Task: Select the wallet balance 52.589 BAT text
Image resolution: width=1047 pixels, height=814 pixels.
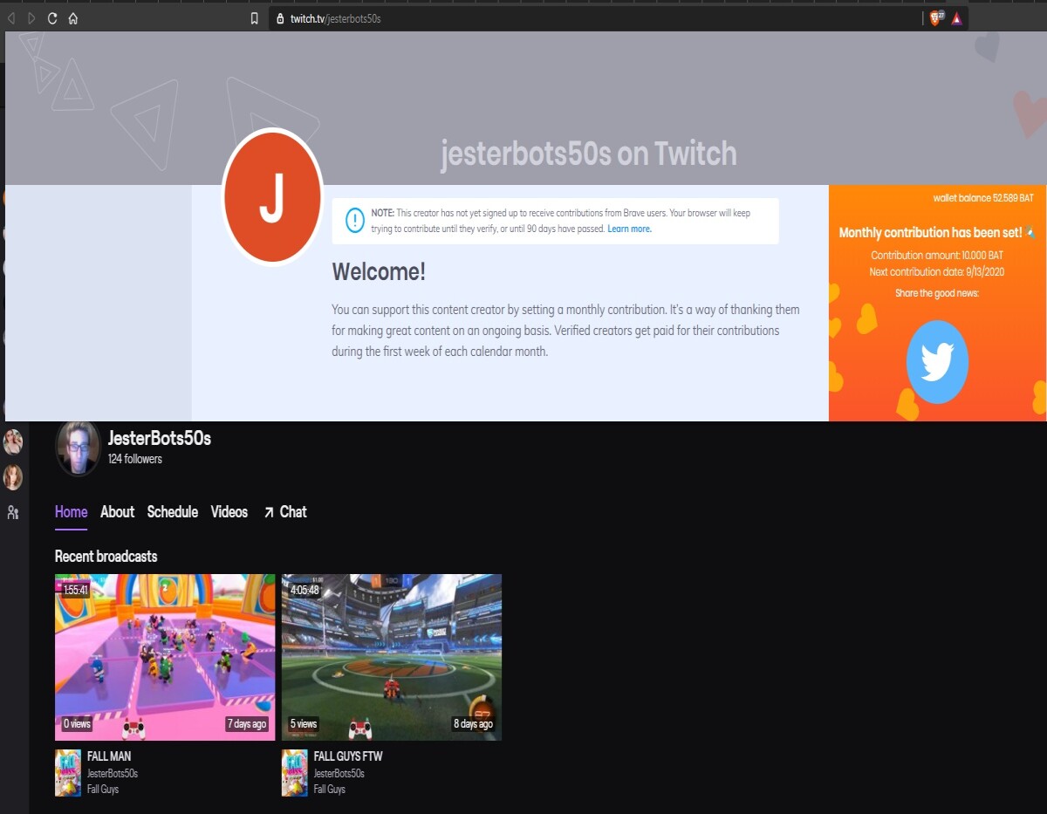Action: tap(982, 198)
